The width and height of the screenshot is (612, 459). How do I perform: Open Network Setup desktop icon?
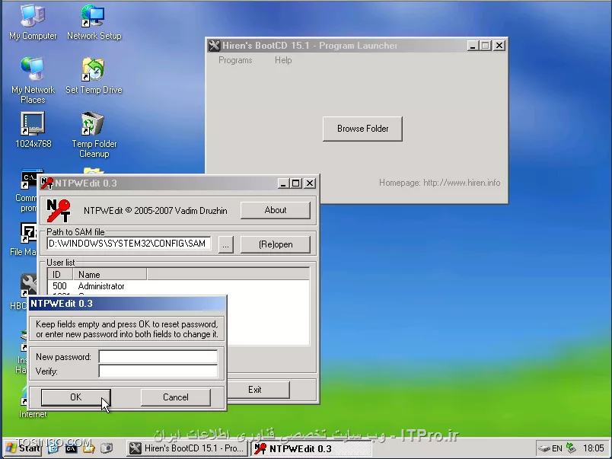[94, 22]
